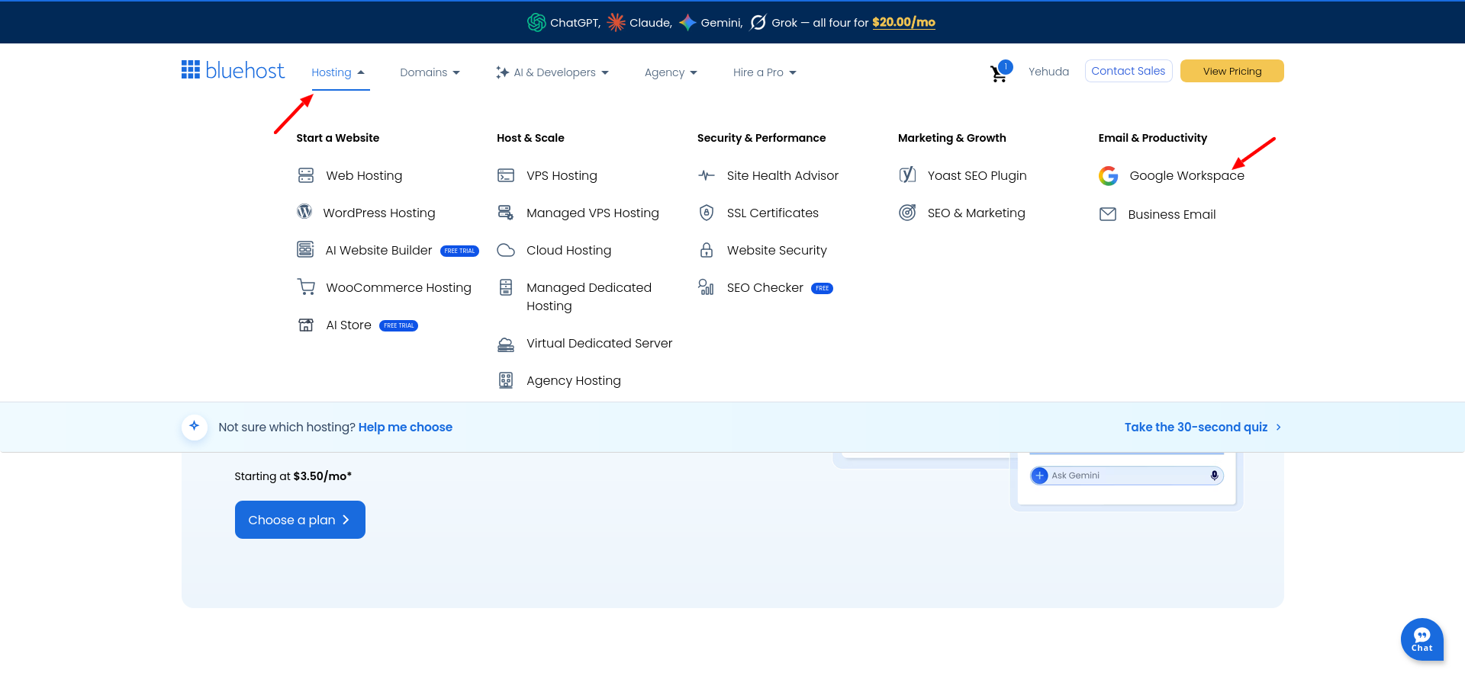Select Cloud Hosting menu item
The image size is (1465, 679).
[x=568, y=250]
